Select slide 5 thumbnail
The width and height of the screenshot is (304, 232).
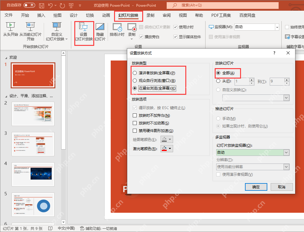[33, 204]
